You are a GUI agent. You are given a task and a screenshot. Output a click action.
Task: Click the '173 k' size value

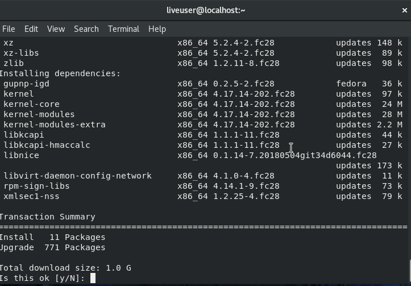click(x=389, y=165)
